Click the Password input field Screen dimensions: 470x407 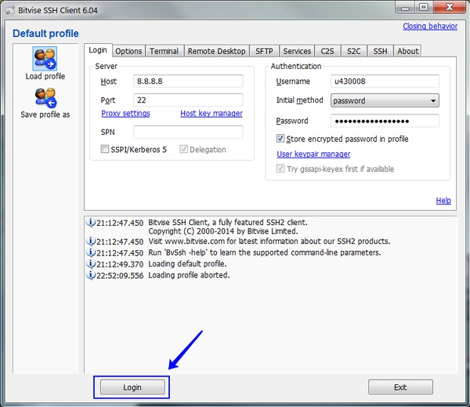click(385, 121)
